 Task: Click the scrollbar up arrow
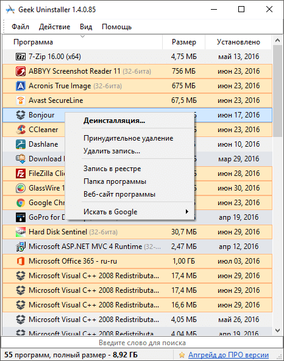click(277, 41)
